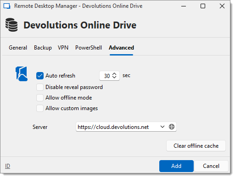The height and width of the screenshot is (178, 235).
Task: Switch to the General tab
Action: [18, 48]
